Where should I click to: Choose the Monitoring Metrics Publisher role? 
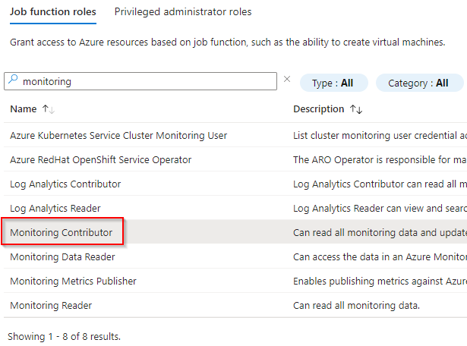[x=73, y=282]
